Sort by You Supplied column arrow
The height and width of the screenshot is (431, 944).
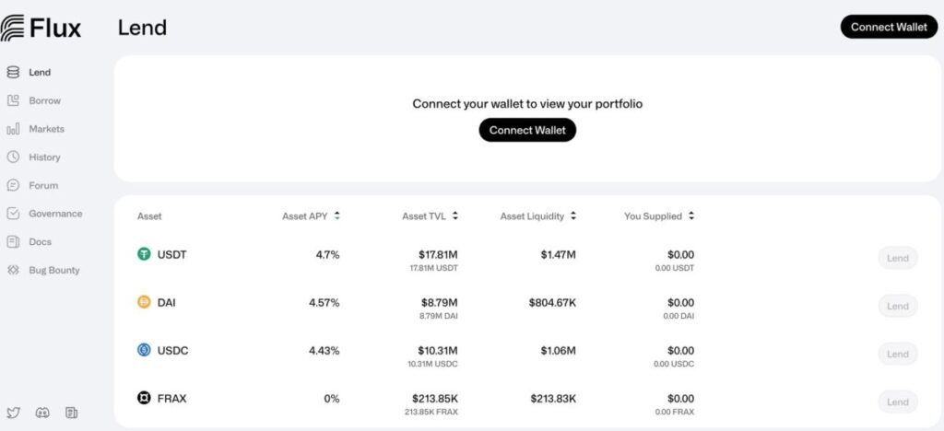(691, 216)
